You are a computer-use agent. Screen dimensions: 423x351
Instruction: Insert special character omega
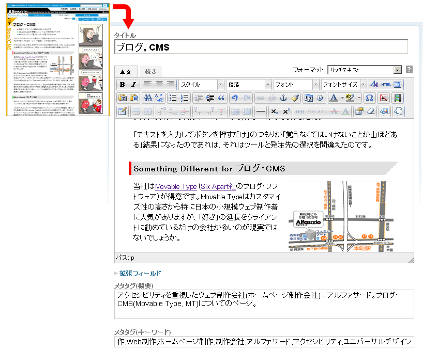tap(369, 98)
